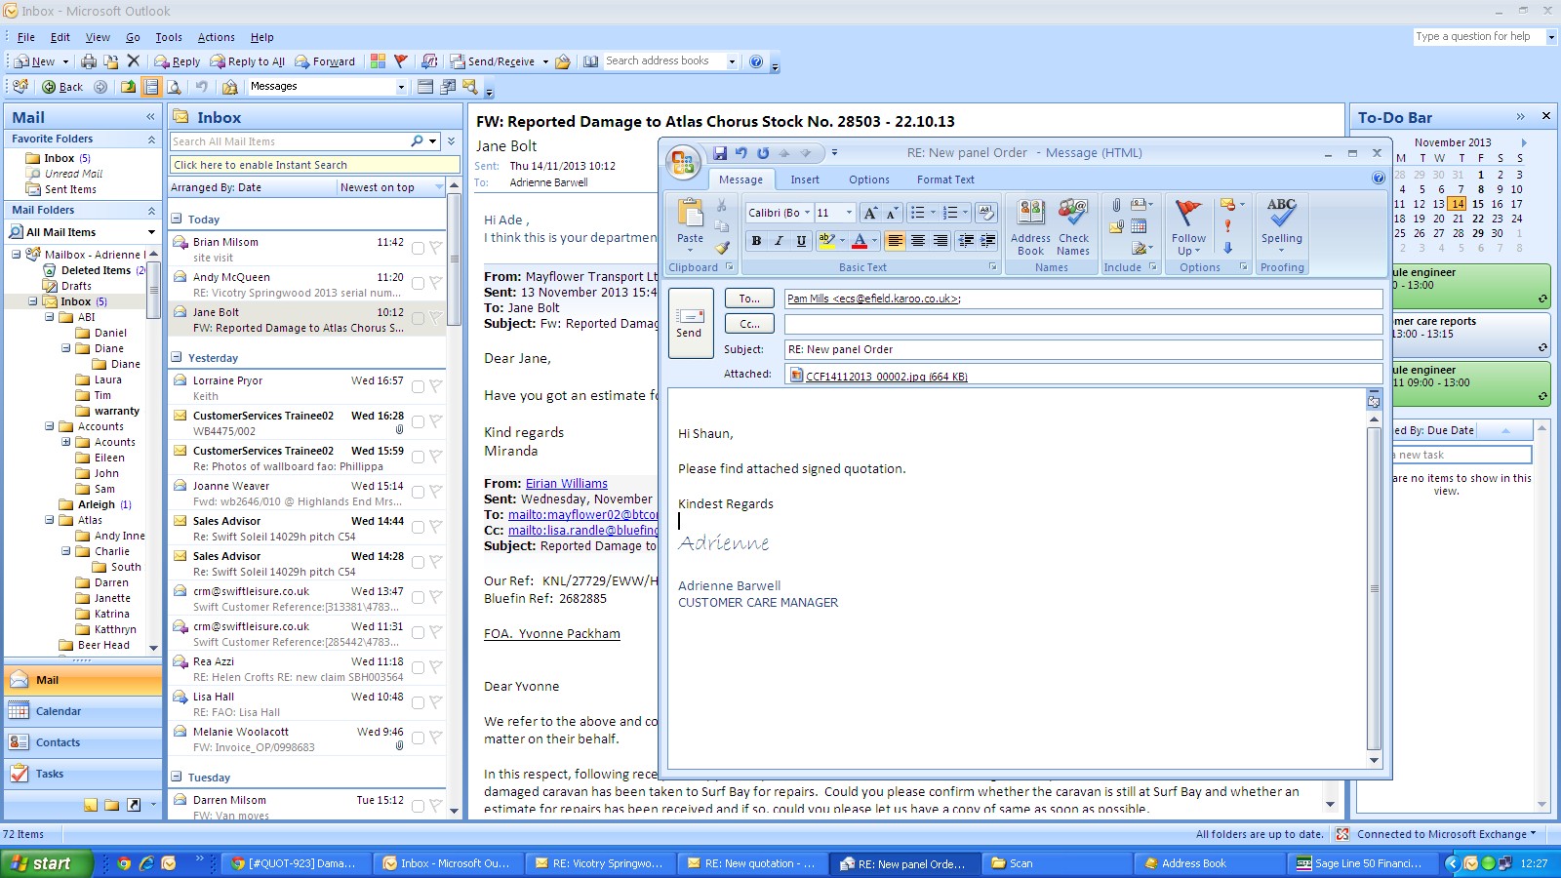Click the Office button in the message window

pos(683,162)
